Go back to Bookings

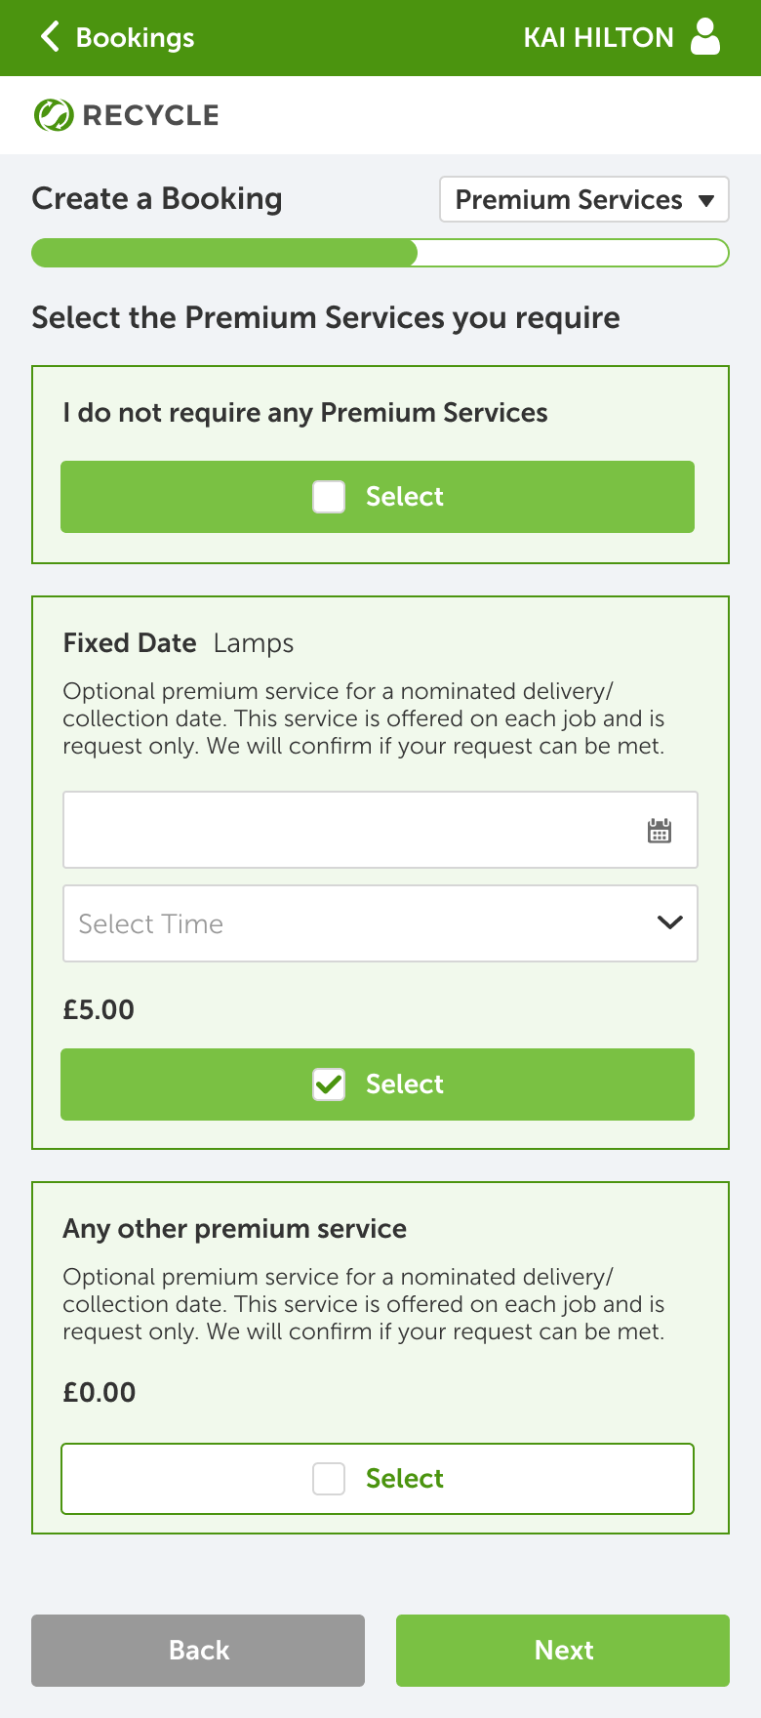[x=117, y=37]
